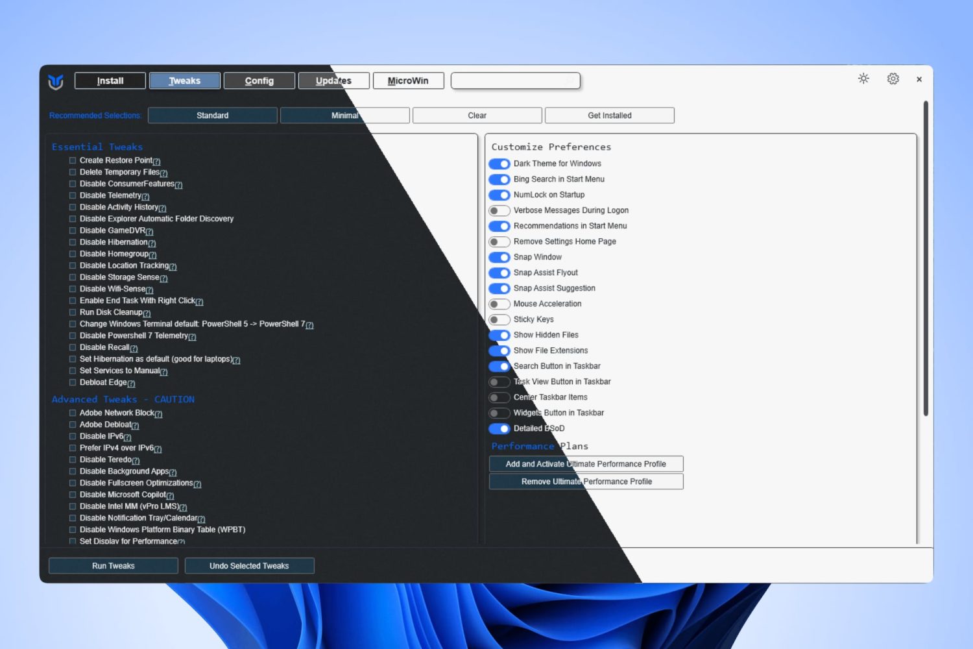Click into the search input field
Image resolution: width=973 pixels, height=649 pixels.
point(516,80)
